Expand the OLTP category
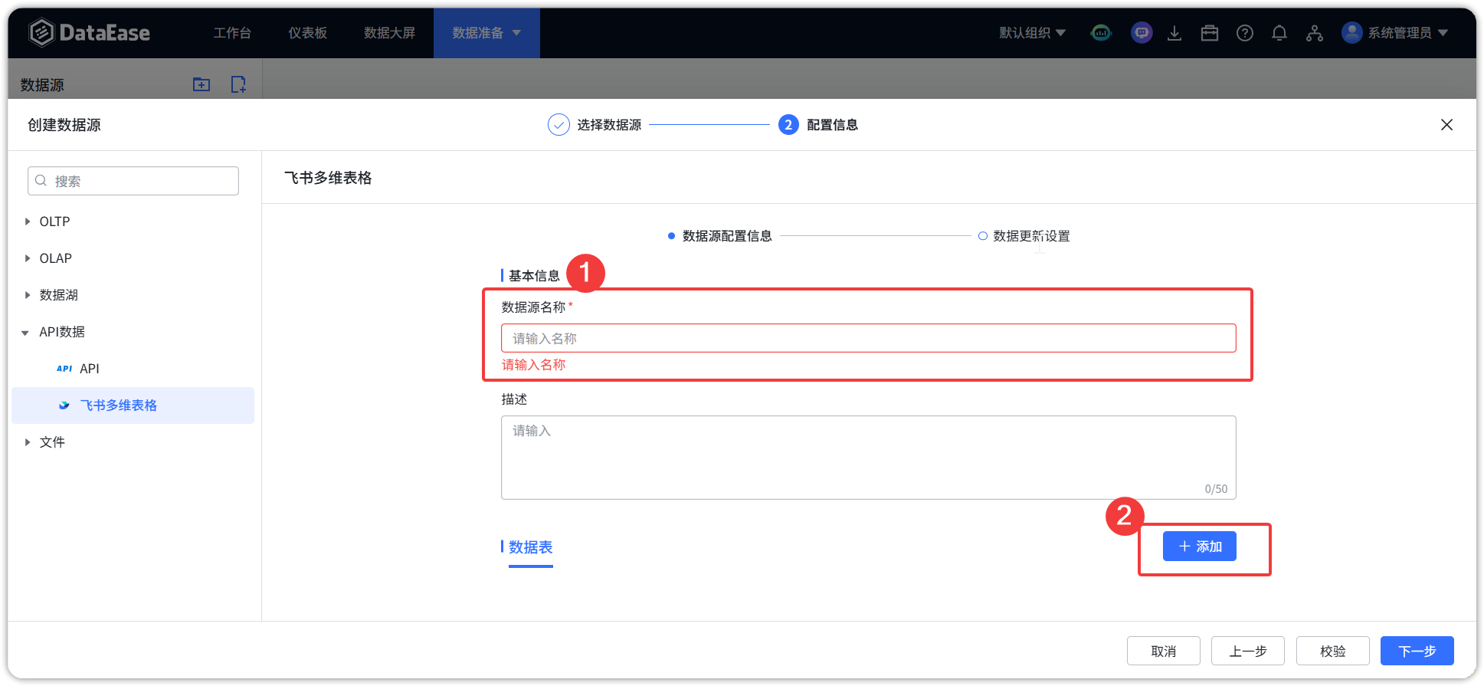 [x=28, y=222]
